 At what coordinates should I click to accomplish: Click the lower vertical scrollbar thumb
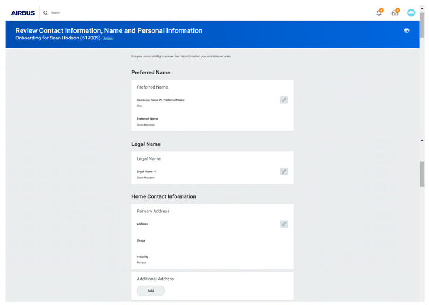(x=422, y=174)
